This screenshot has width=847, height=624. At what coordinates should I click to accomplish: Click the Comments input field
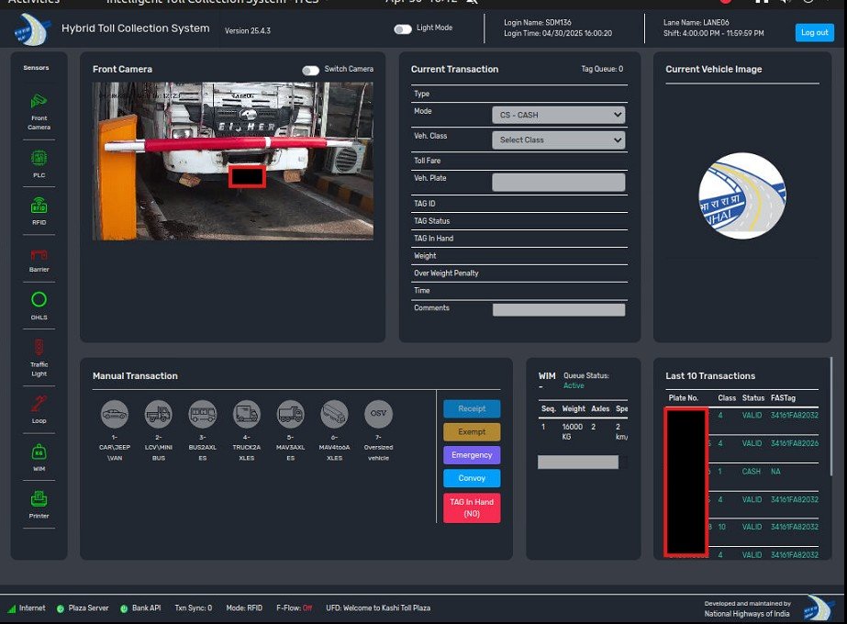point(559,309)
